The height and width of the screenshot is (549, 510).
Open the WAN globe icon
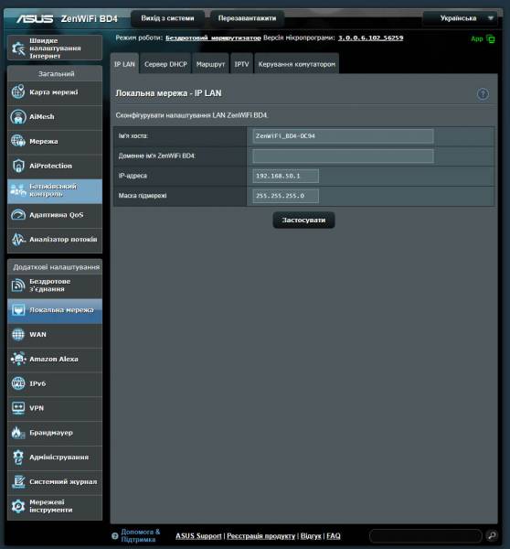coord(18,334)
